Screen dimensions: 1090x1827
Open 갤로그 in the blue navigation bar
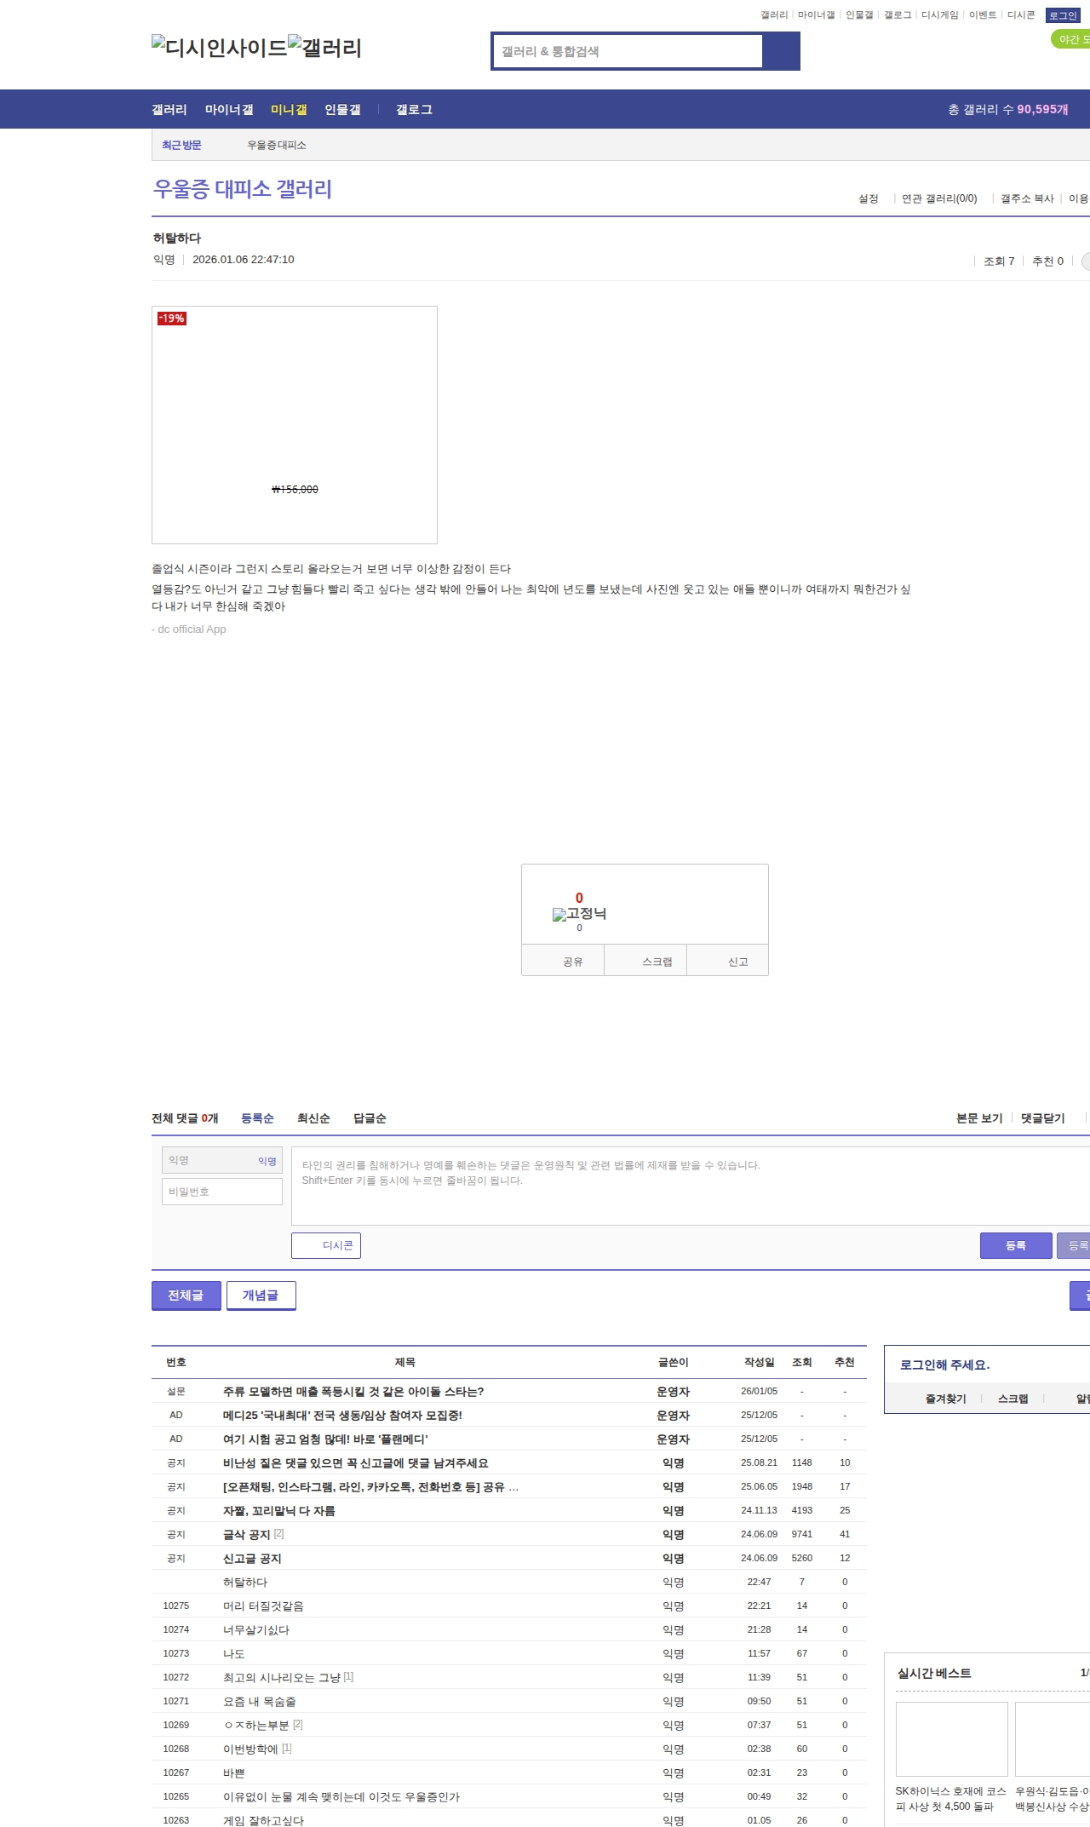tap(414, 109)
